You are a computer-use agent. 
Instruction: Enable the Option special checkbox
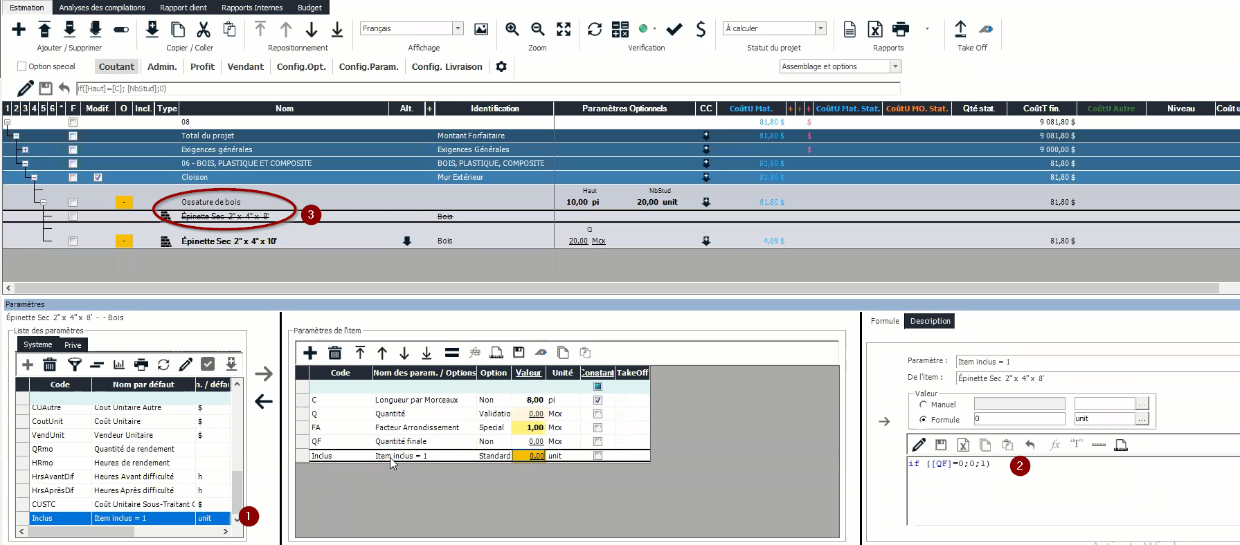click(x=22, y=66)
